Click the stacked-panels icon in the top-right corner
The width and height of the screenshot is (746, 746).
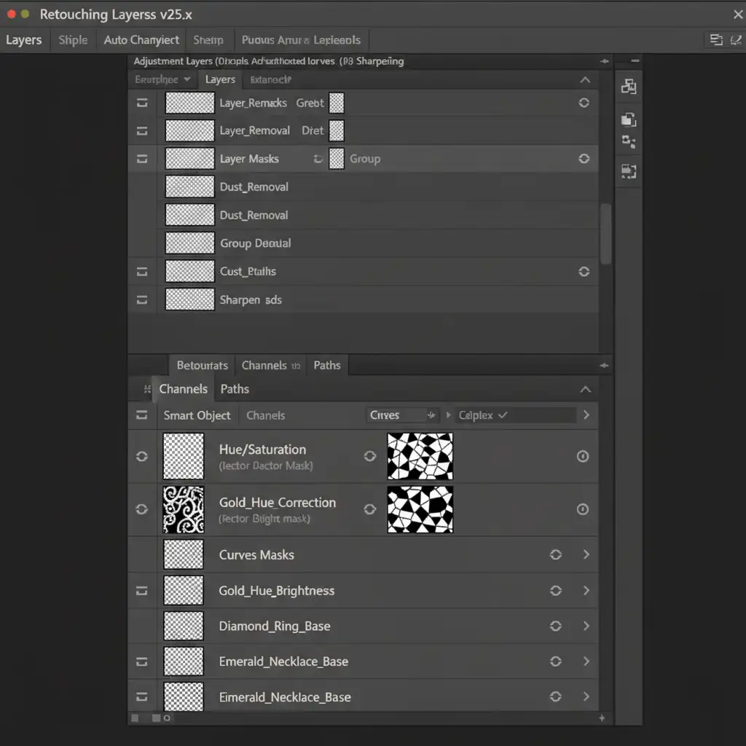(x=715, y=40)
